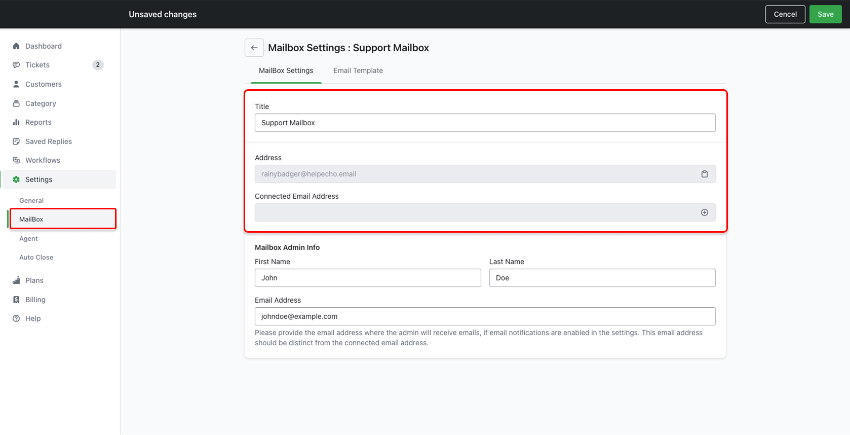The image size is (850, 435).
Task: Click the Title input field
Action: pos(485,123)
